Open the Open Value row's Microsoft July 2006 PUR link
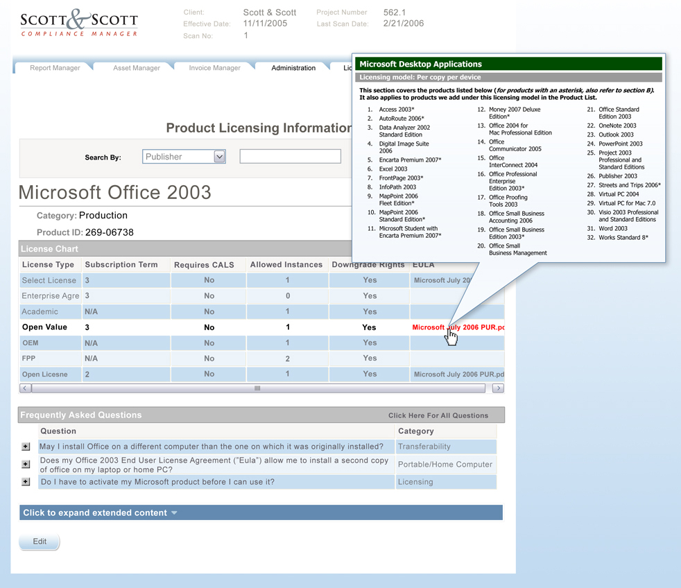 click(x=458, y=327)
